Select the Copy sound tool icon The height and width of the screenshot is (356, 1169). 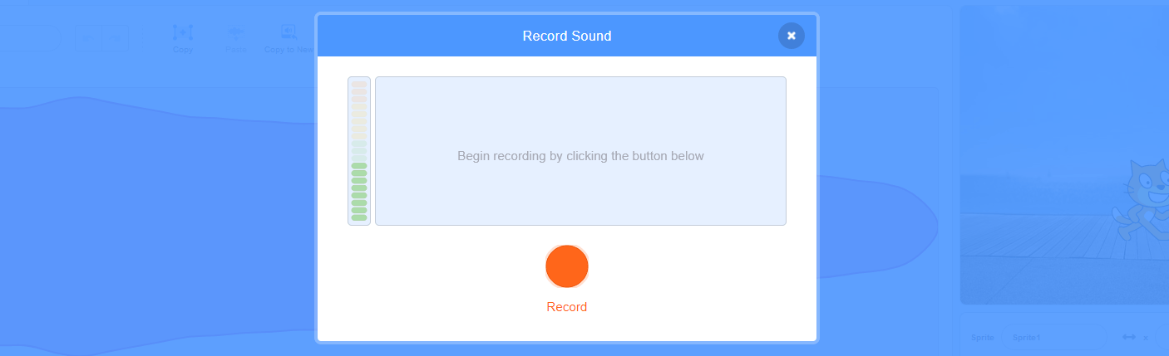pyautogui.click(x=182, y=32)
